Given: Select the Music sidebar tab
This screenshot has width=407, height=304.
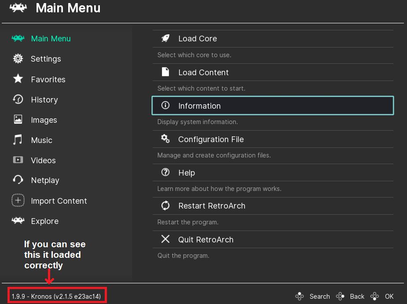Looking at the screenshot, I should pos(41,140).
